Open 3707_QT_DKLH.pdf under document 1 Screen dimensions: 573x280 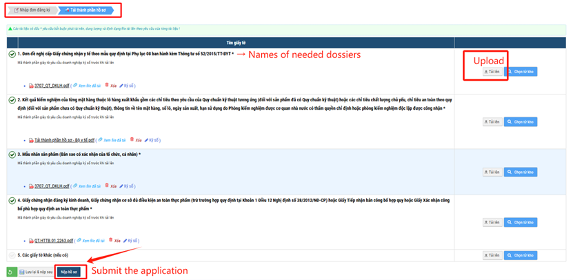(52, 86)
